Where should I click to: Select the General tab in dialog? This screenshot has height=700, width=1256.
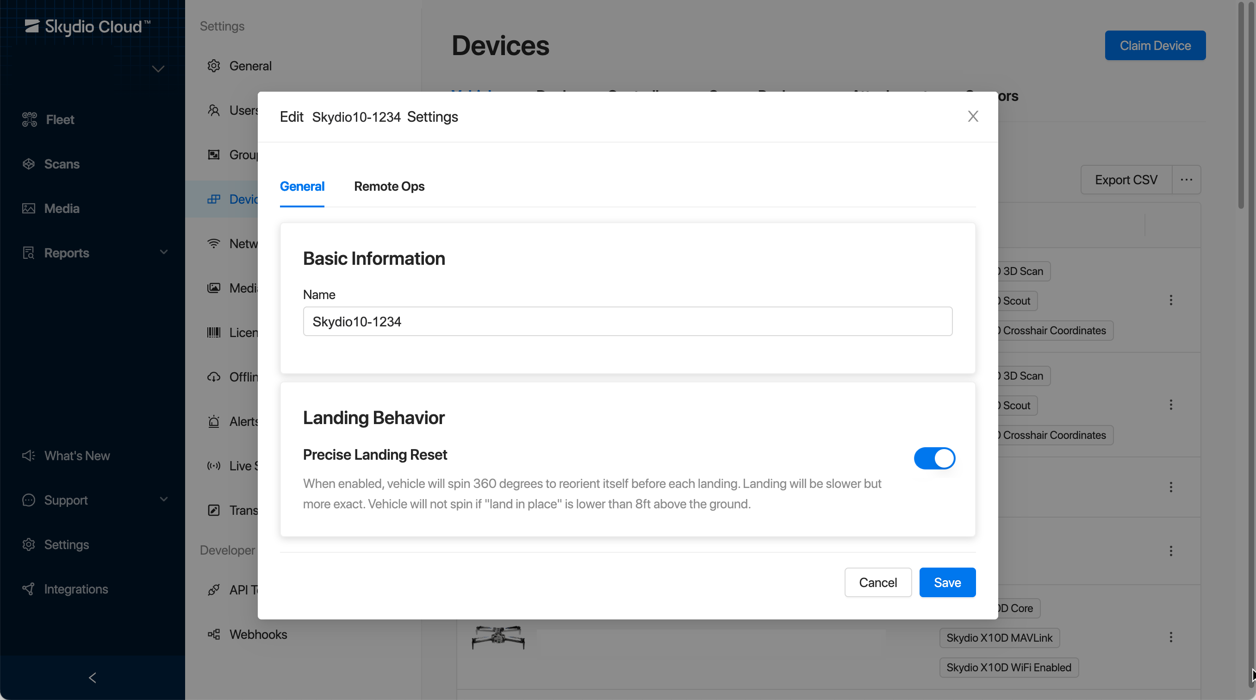click(x=302, y=186)
